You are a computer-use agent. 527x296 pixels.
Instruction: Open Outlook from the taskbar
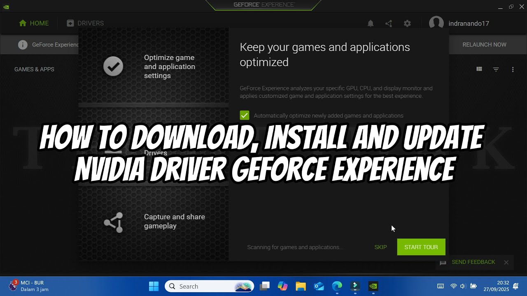[x=319, y=286]
